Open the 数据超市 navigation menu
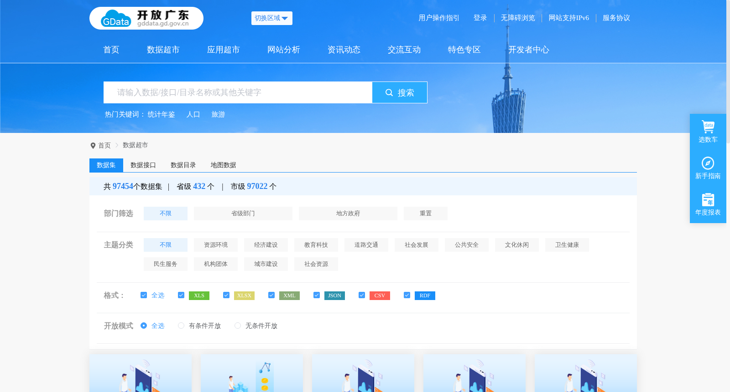The height and width of the screenshot is (392, 730). coord(163,50)
